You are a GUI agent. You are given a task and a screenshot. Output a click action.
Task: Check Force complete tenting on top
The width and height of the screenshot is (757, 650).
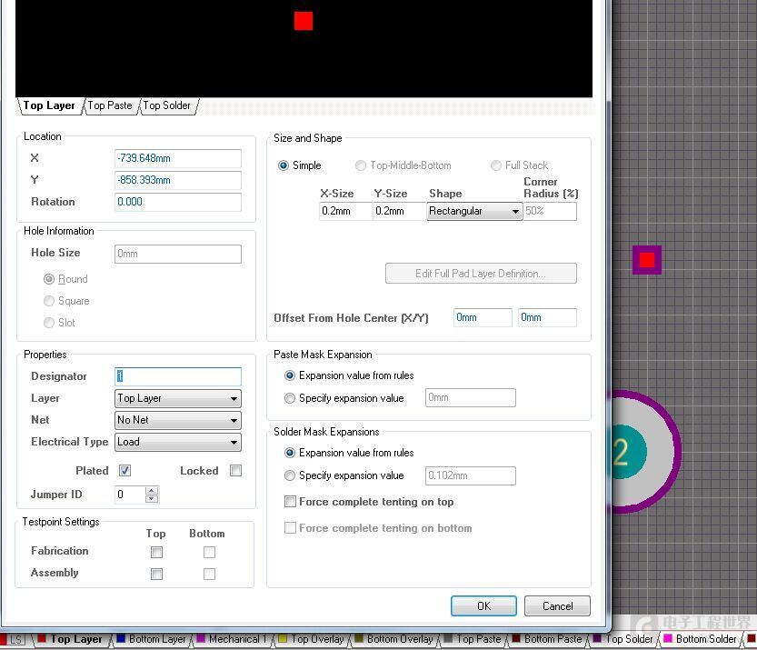click(x=369, y=502)
